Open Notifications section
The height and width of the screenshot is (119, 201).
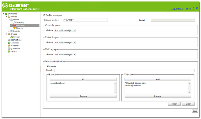[x=16, y=40]
